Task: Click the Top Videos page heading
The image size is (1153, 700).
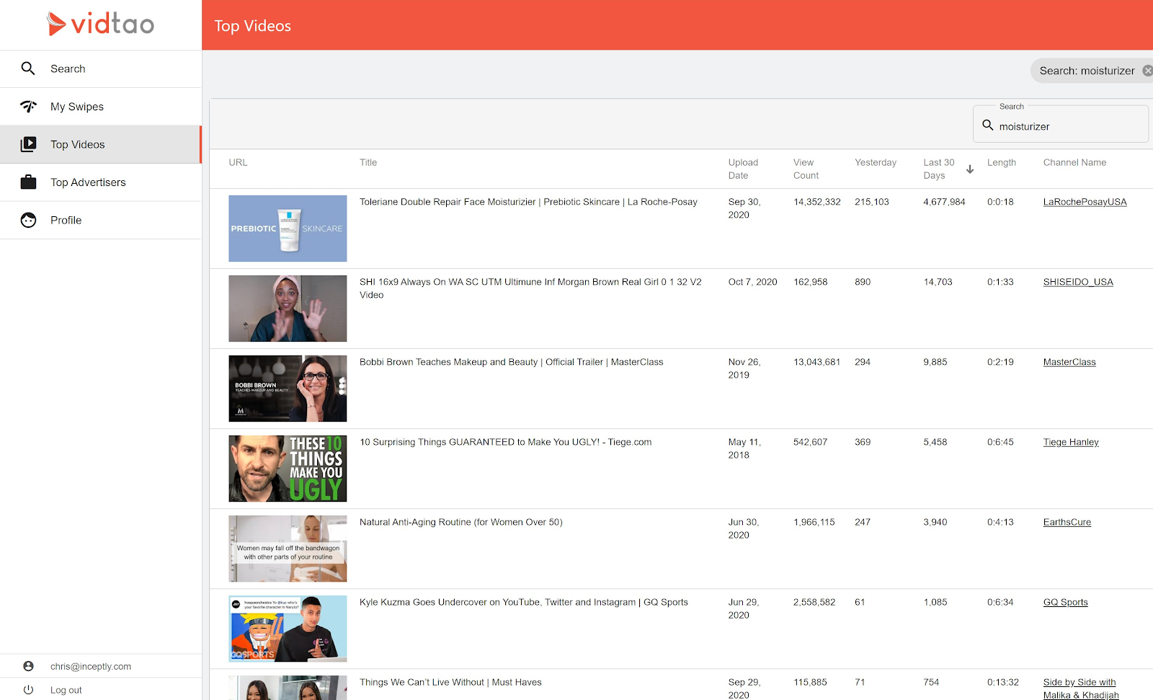Action: click(x=252, y=26)
